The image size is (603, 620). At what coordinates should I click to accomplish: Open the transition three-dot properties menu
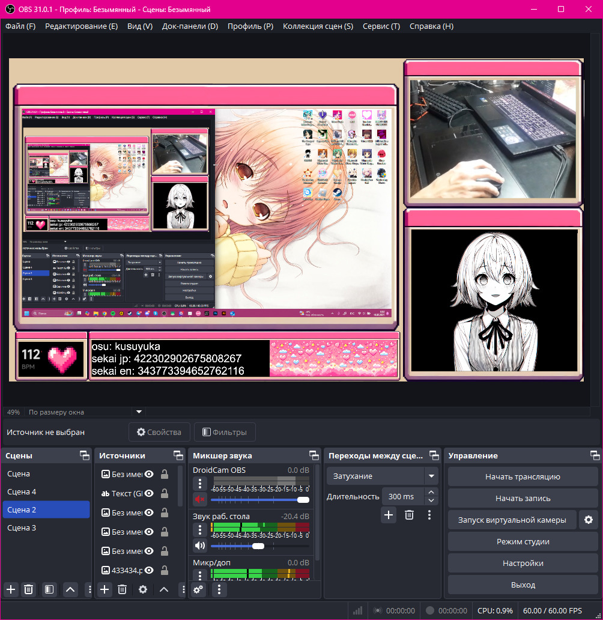[429, 515]
